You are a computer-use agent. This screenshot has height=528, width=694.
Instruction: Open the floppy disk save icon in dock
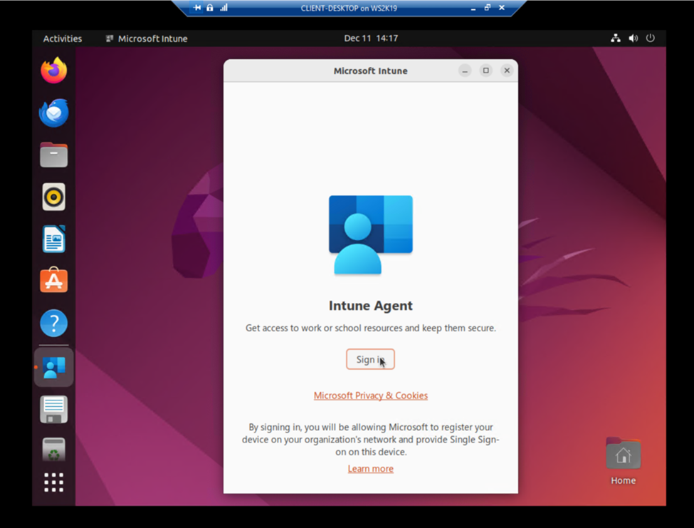coord(54,409)
